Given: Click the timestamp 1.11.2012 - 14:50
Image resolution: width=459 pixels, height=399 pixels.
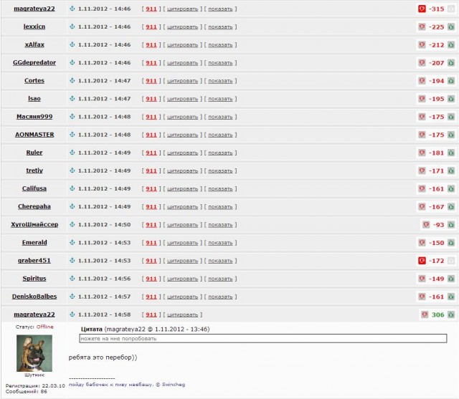Looking at the screenshot, I should 104,224.
